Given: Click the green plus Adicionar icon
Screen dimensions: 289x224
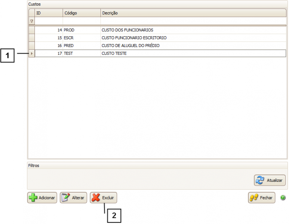Looking at the screenshot, I should [33, 197].
